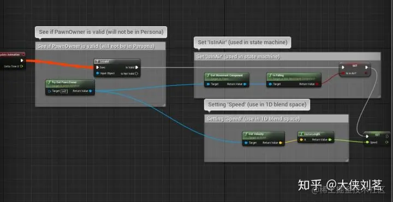Click Return Value pin on Try Get Pawn Owner
393x202 pixels.
(x=91, y=91)
